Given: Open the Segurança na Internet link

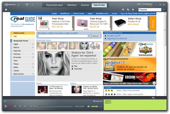Looking at the screenshot, I should (117, 38).
